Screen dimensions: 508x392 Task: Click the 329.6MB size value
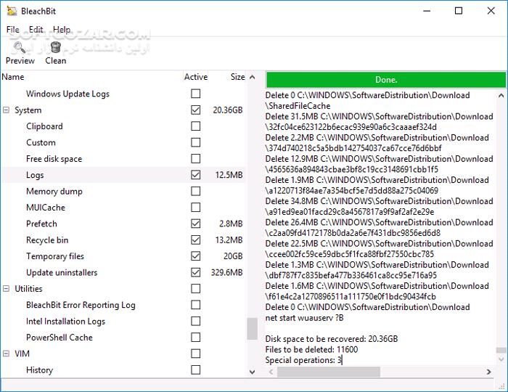pos(226,272)
